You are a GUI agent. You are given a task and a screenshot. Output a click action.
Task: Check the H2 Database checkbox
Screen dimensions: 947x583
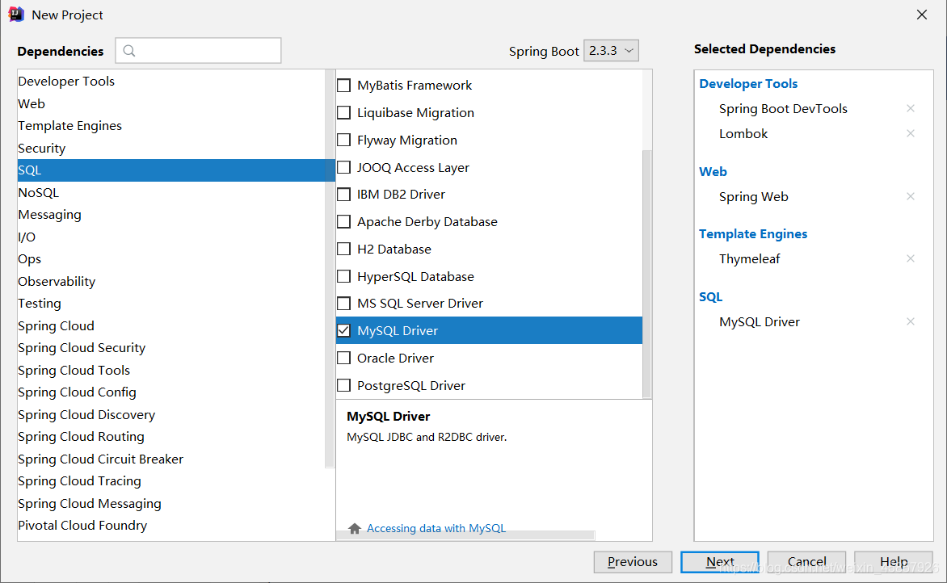click(x=343, y=250)
